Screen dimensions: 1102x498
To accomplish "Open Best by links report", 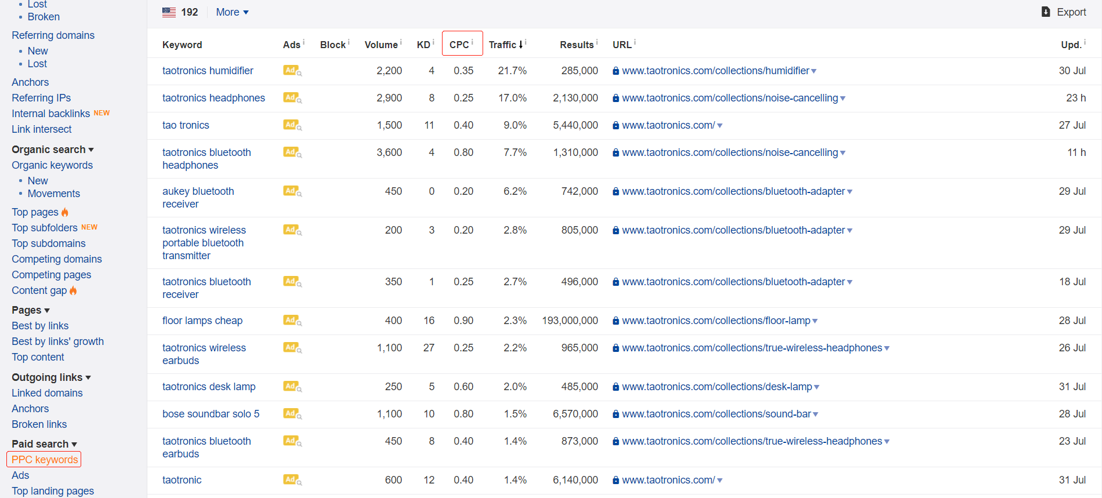I will click(x=40, y=326).
